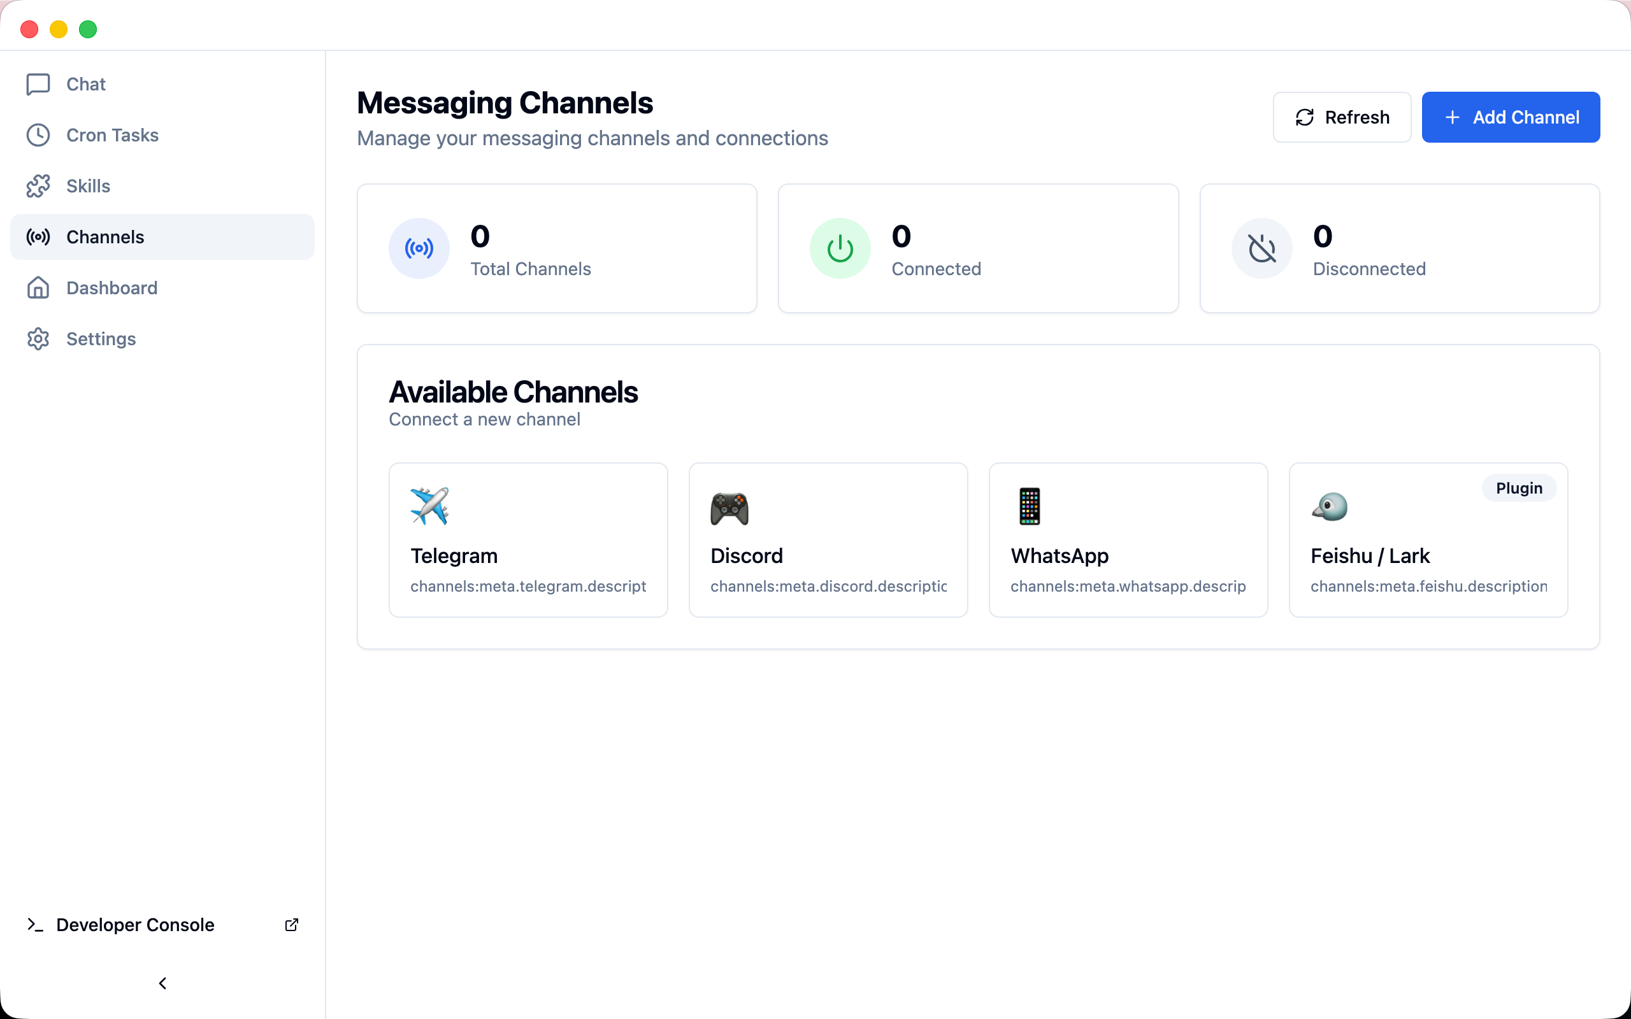The image size is (1631, 1019).
Task: Click the Chat speech-bubble icon in the sidebar
Action: click(x=38, y=84)
